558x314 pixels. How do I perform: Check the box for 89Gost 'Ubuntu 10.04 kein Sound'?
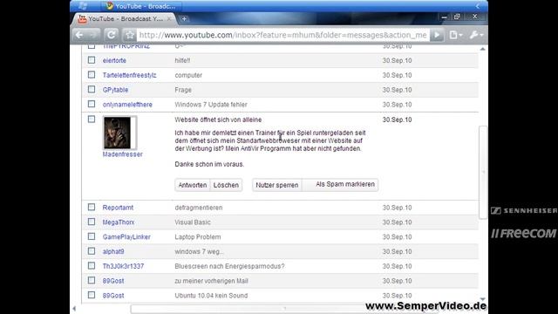[x=92, y=295]
